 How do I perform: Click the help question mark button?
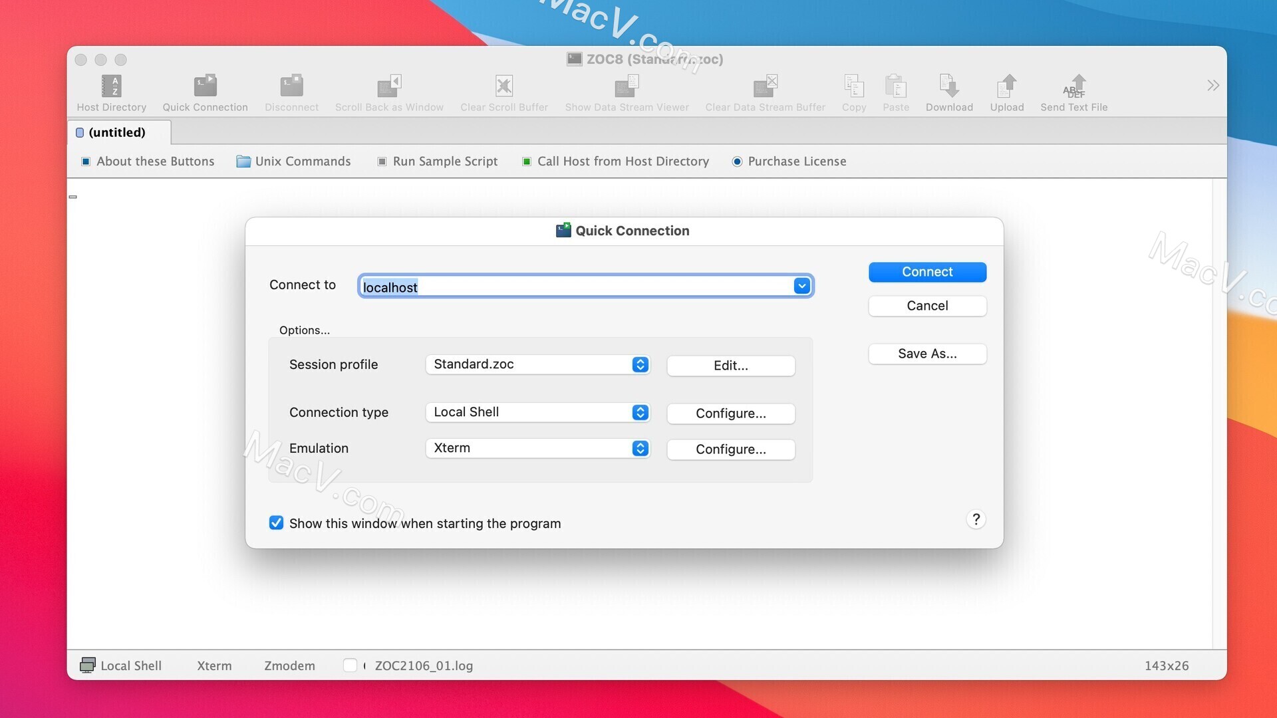(x=976, y=519)
